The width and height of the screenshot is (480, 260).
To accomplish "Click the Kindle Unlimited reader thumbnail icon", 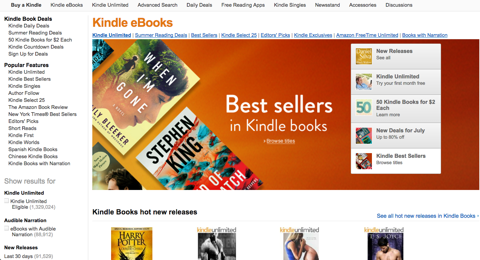I will (x=364, y=82).
